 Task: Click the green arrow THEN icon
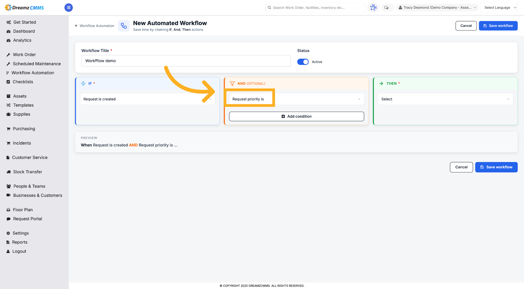click(x=381, y=84)
